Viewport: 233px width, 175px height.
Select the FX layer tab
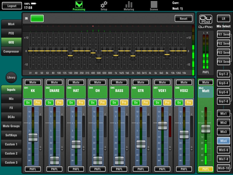11,108
